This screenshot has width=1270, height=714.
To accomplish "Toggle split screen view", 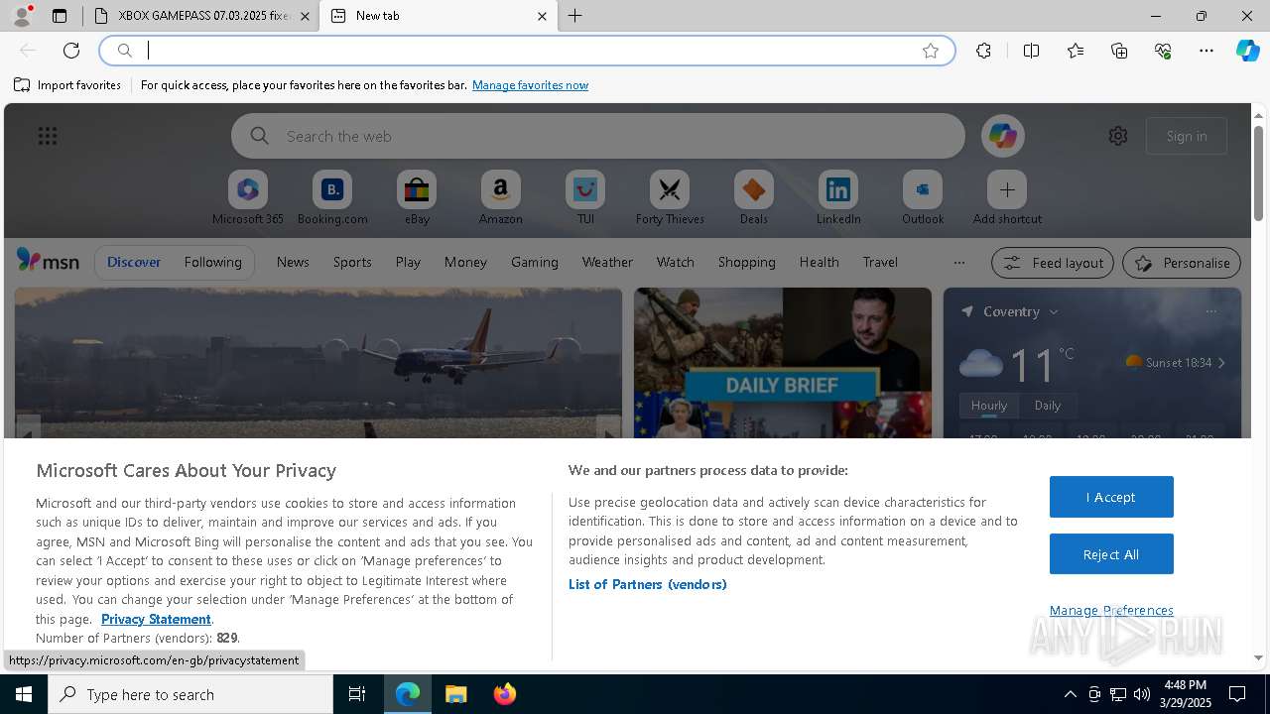I will pyautogui.click(x=1031, y=51).
